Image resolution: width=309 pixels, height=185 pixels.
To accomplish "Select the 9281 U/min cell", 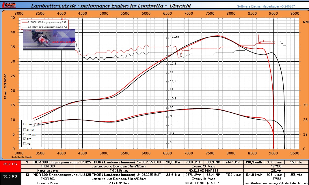I will (x=274, y=175).
